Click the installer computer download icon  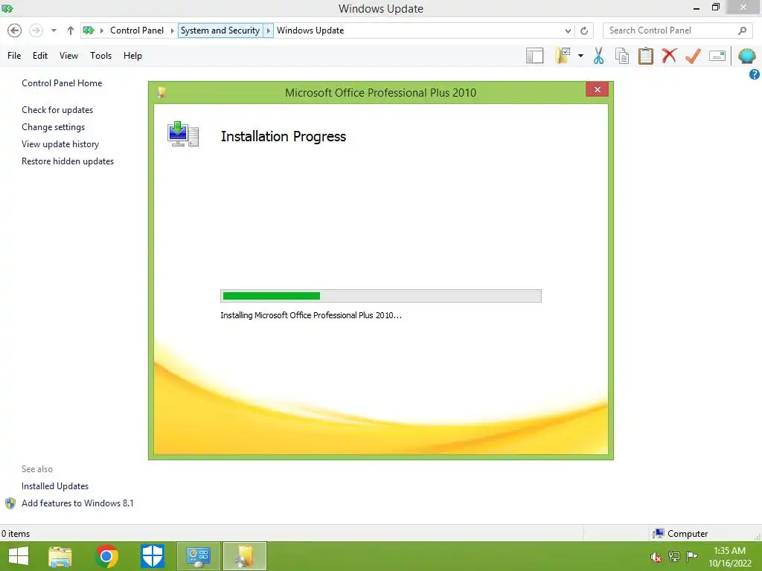tap(183, 135)
